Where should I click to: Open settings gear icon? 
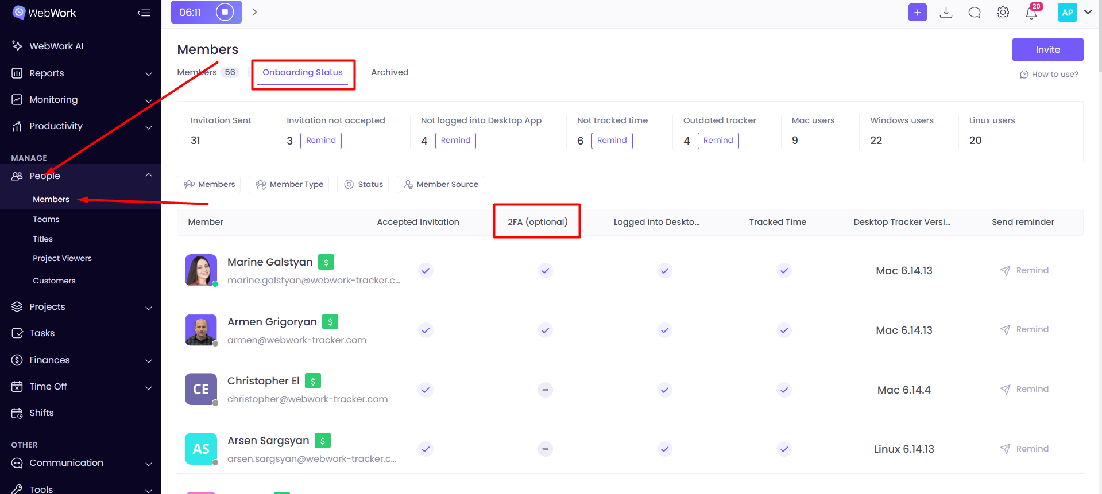[1003, 12]
